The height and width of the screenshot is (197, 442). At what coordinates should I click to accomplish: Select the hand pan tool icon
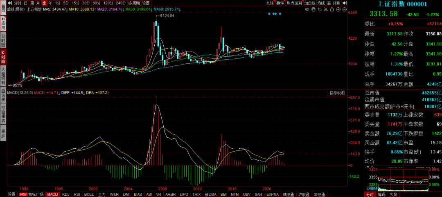coord(313,9)
